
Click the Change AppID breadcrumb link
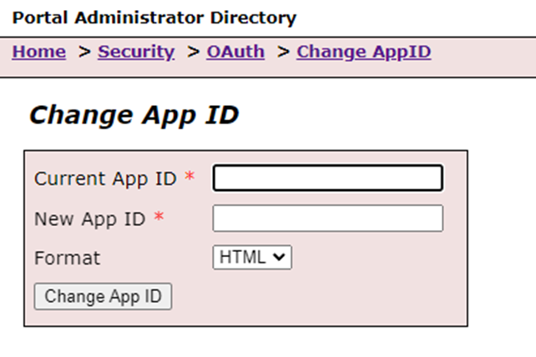coord(363,52)
